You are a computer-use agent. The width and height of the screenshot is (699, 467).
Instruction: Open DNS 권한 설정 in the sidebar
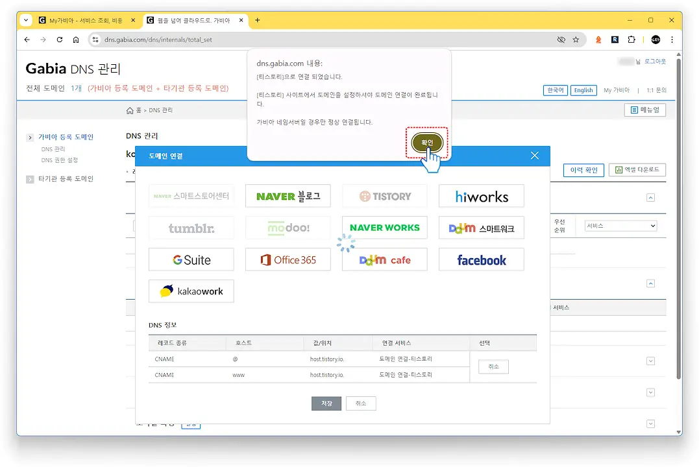pyautogui.click(x=59, y=160)
